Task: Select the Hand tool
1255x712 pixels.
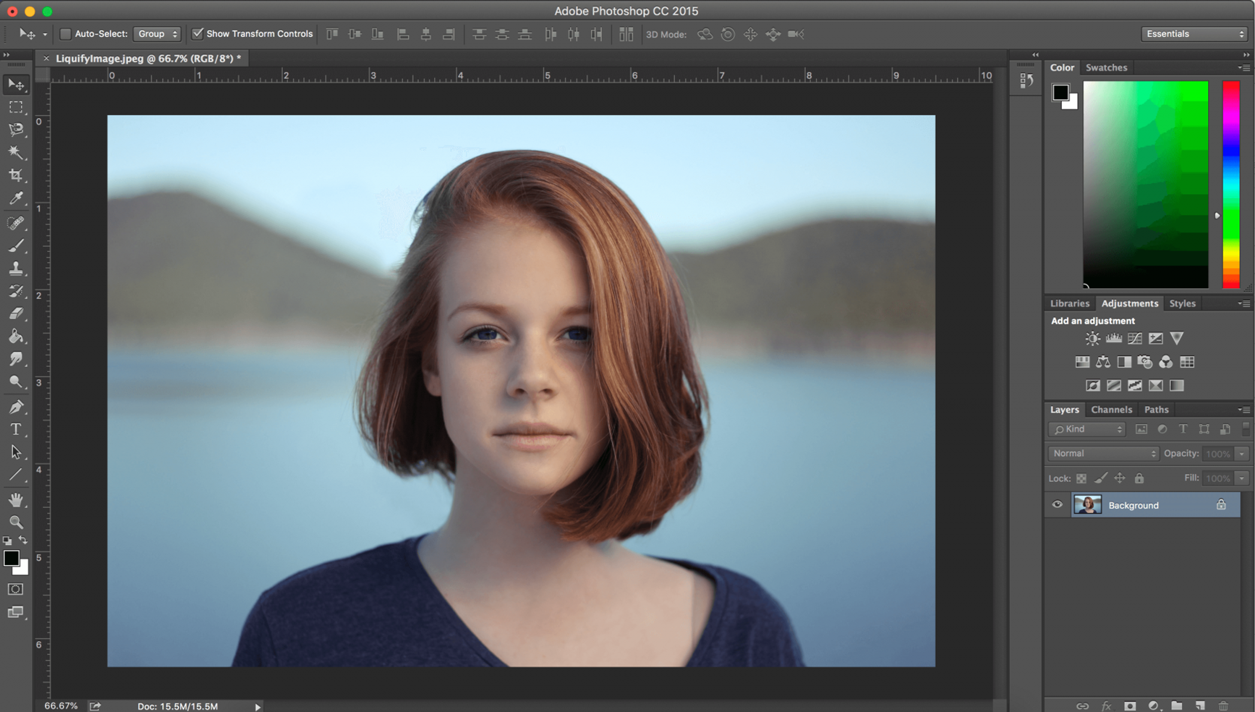Action: [15, 500]
